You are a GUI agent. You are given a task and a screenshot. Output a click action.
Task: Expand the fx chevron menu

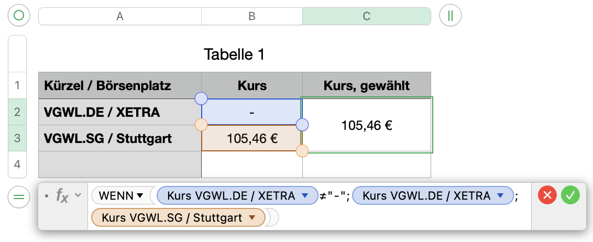78,195
